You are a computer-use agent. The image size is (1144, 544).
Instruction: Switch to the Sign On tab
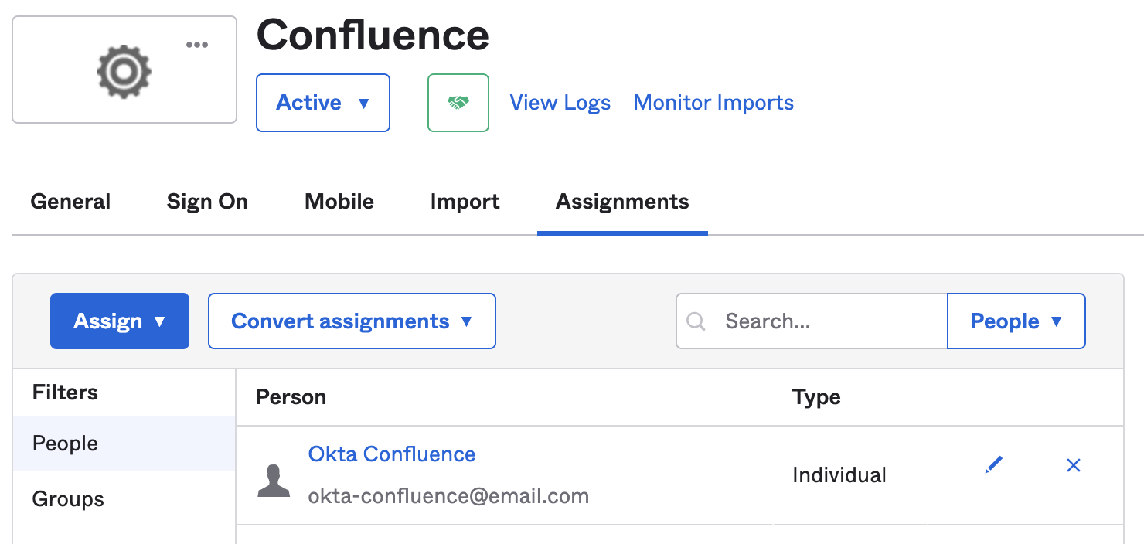coord(207,202)
